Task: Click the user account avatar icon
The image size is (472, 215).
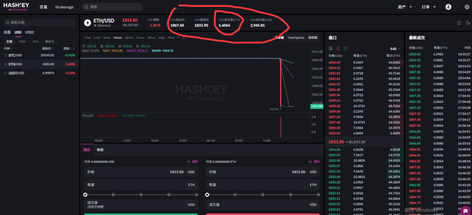Action: 448,7
